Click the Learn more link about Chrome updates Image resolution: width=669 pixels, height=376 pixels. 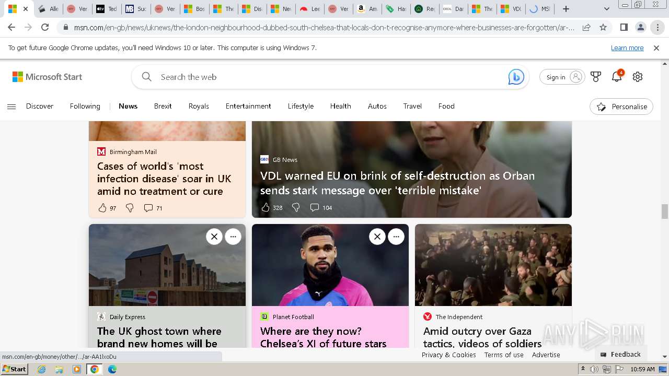click(x=627, y=48)
